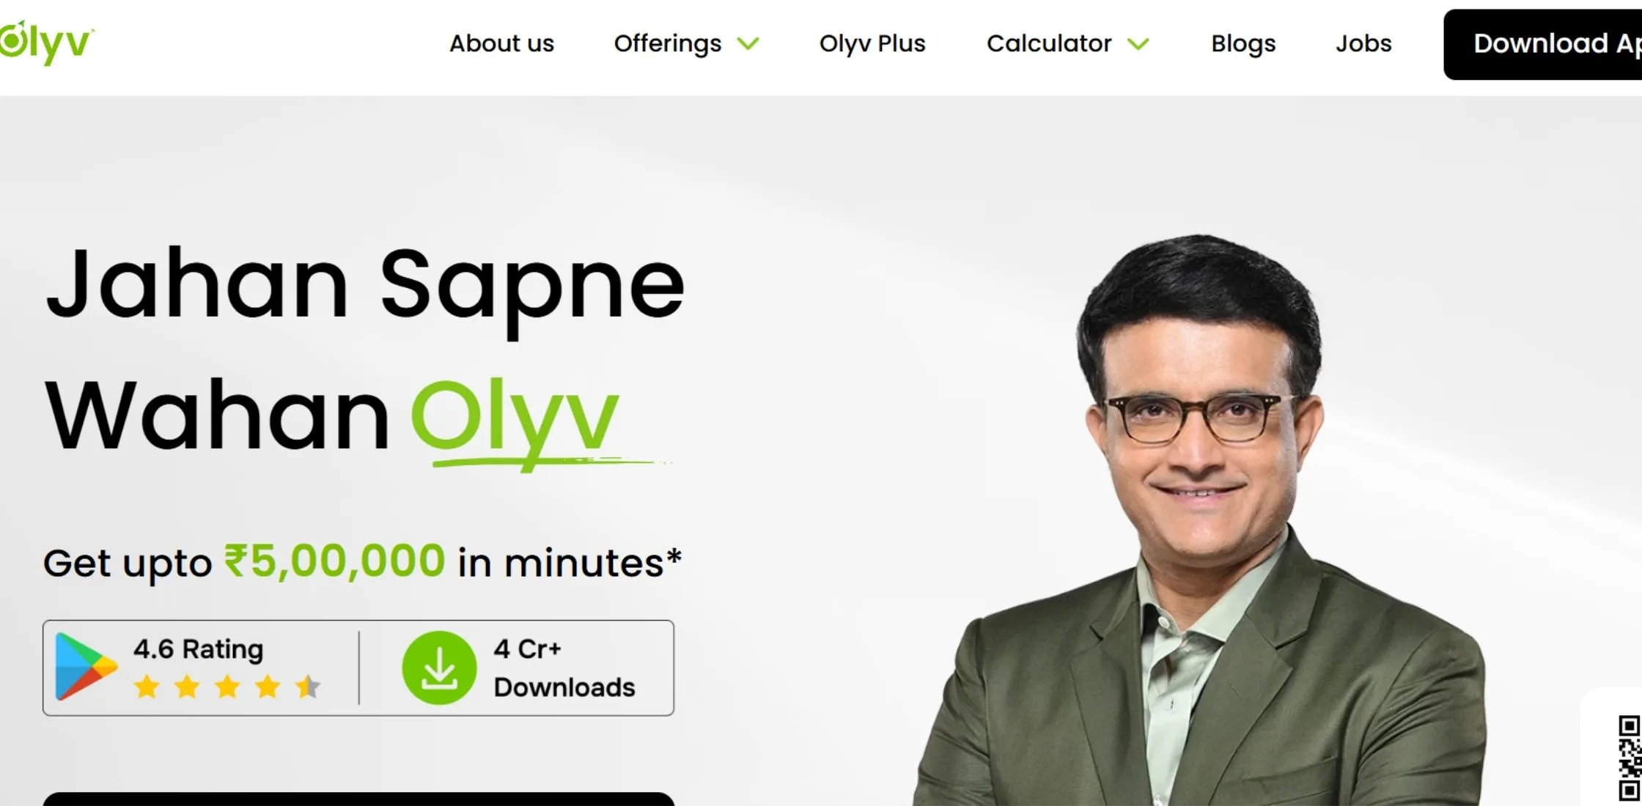
Task: Click the 4 Cr+ Downloads label
Action: tap(564, 668)
